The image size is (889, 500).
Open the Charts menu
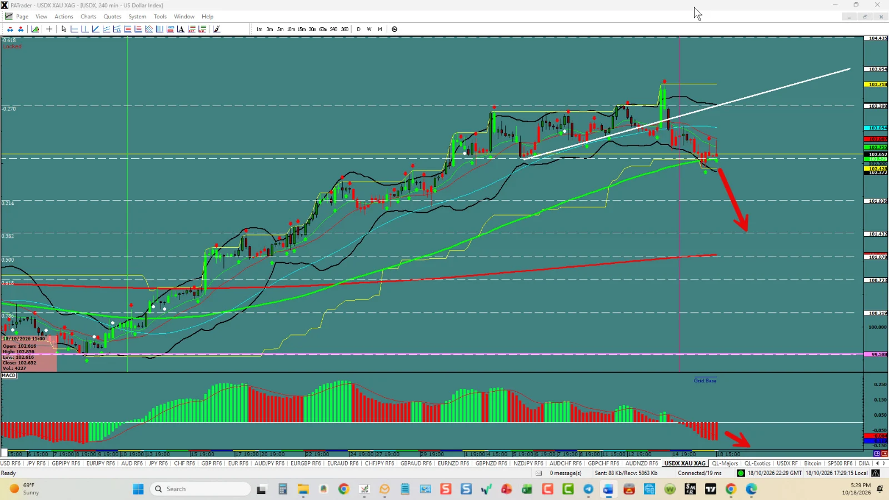pos(88,17)
